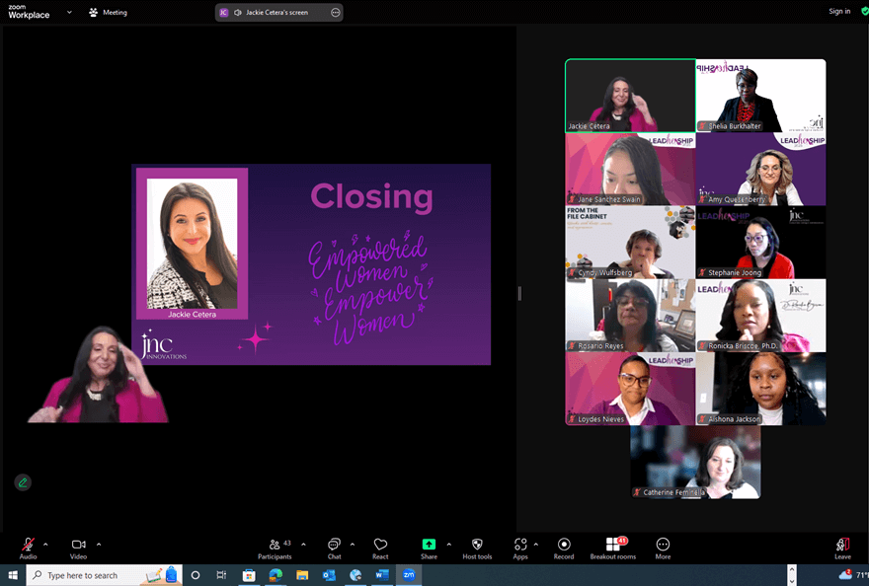
Task: Select Catherine Feminella's video thumbnail
Action: (x=695, y=462)
